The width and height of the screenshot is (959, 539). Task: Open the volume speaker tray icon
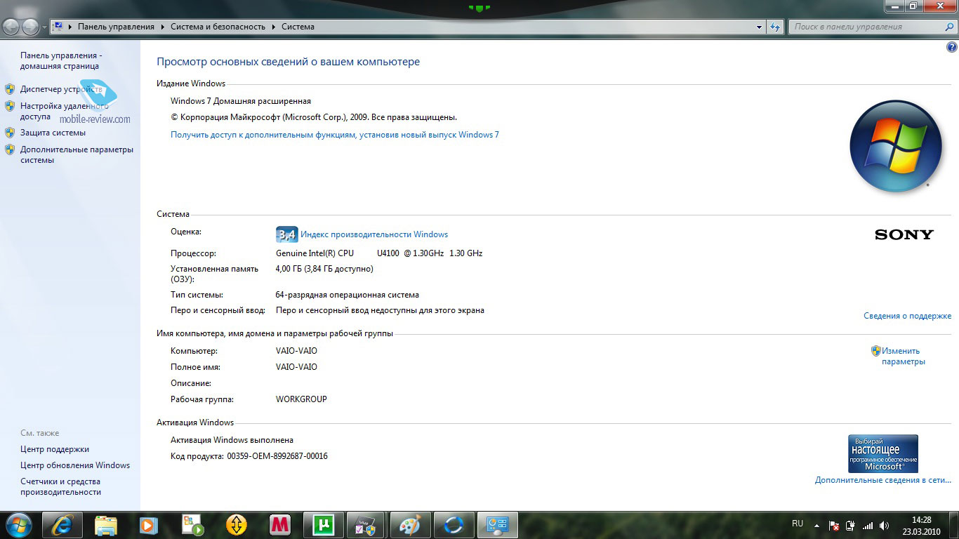[x=885, y=526]
